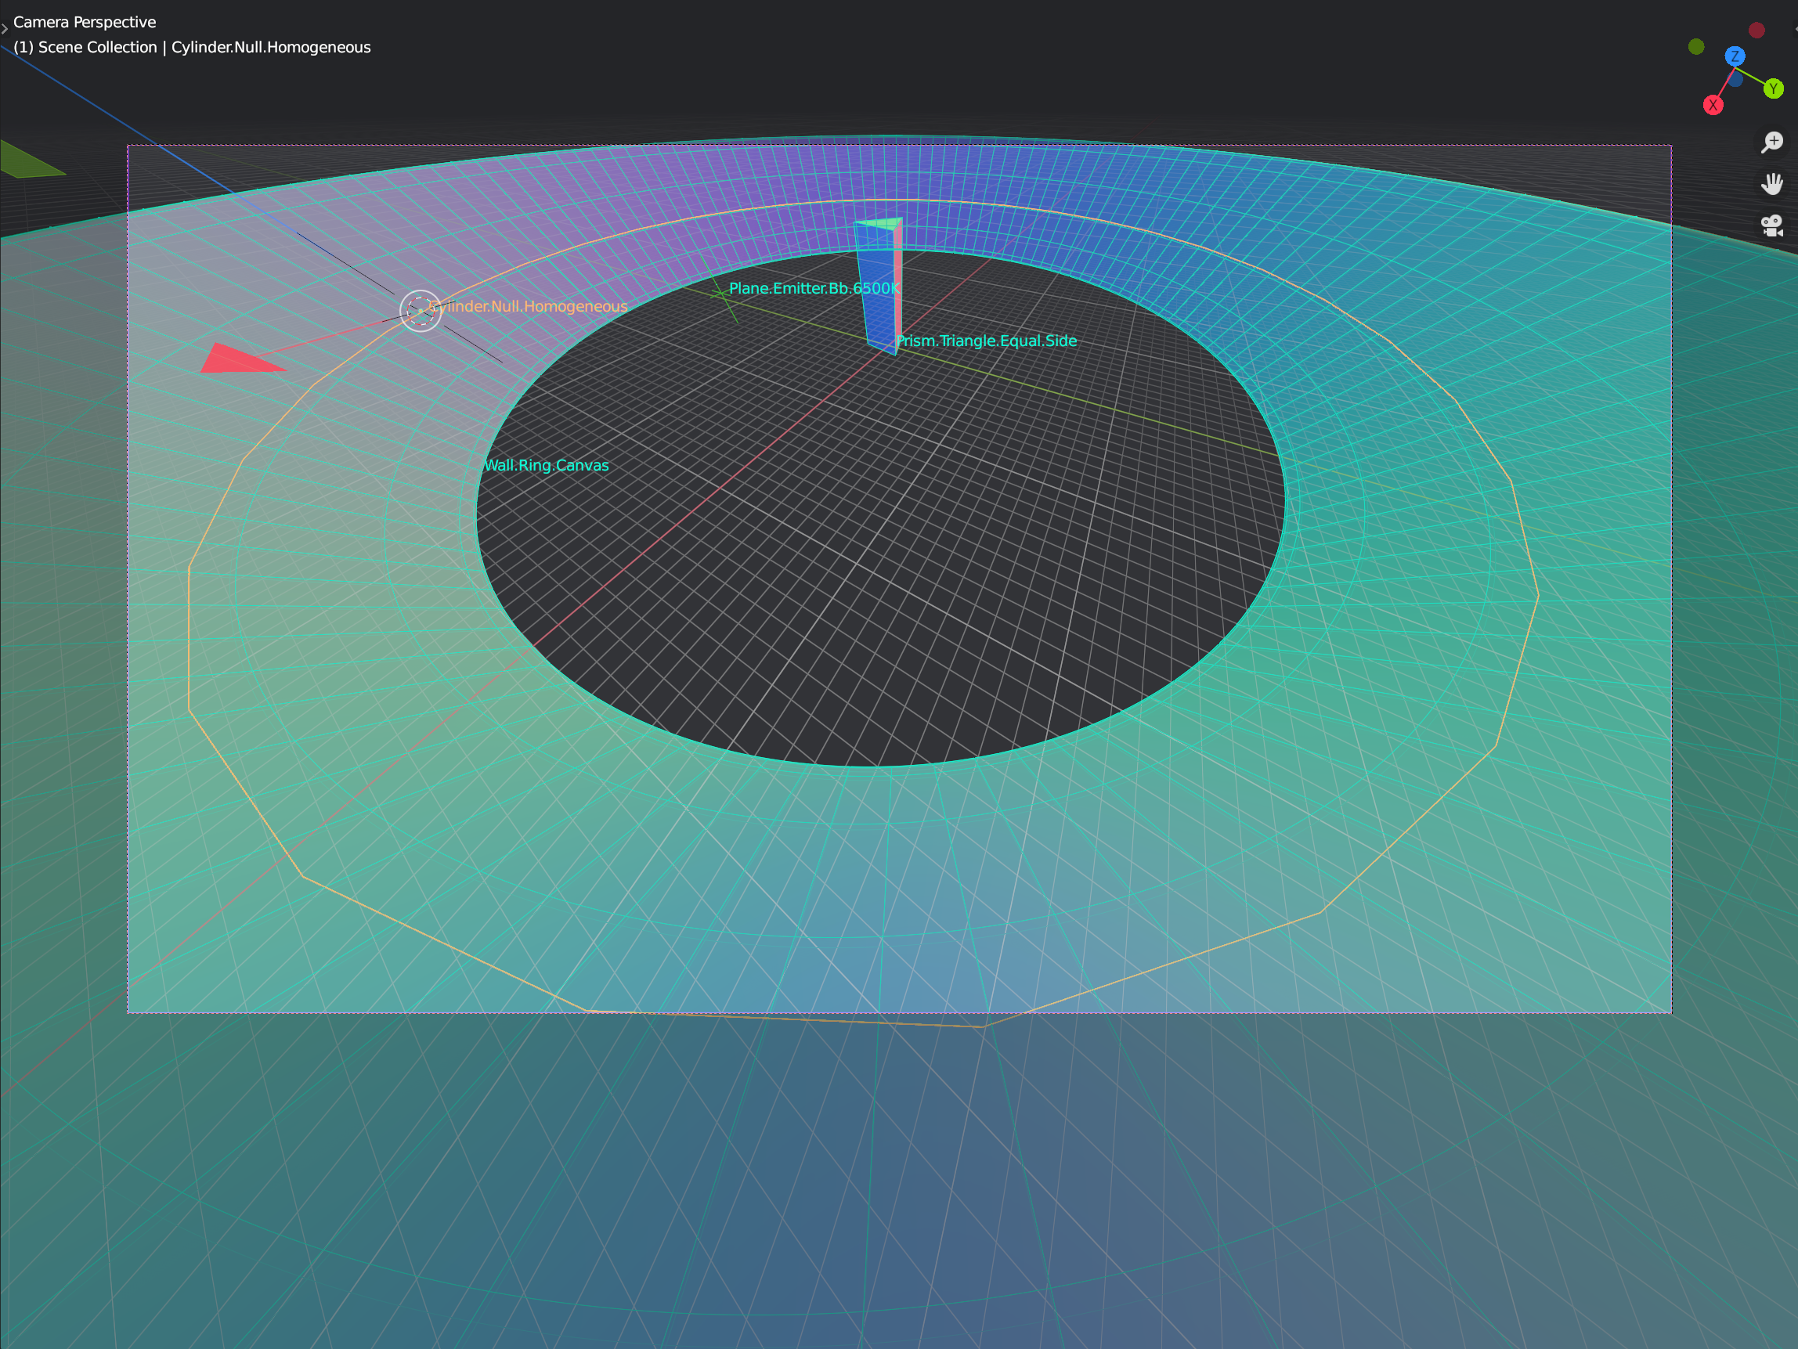Click the pan hand icon
The image size is (1798, 1349).
tap(1772, 185)
